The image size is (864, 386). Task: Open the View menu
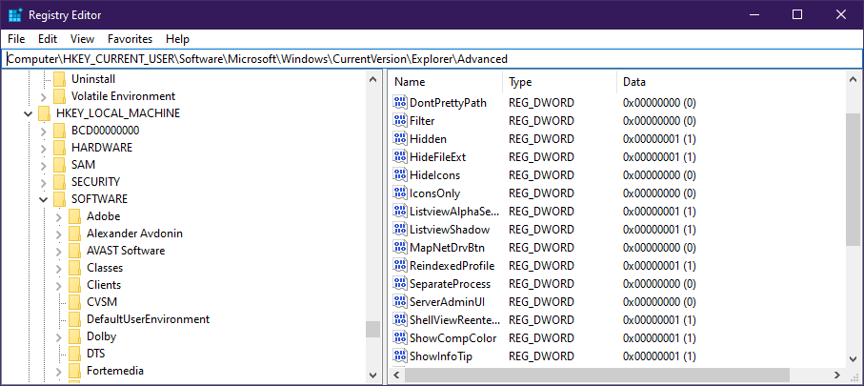click(82, 39)
